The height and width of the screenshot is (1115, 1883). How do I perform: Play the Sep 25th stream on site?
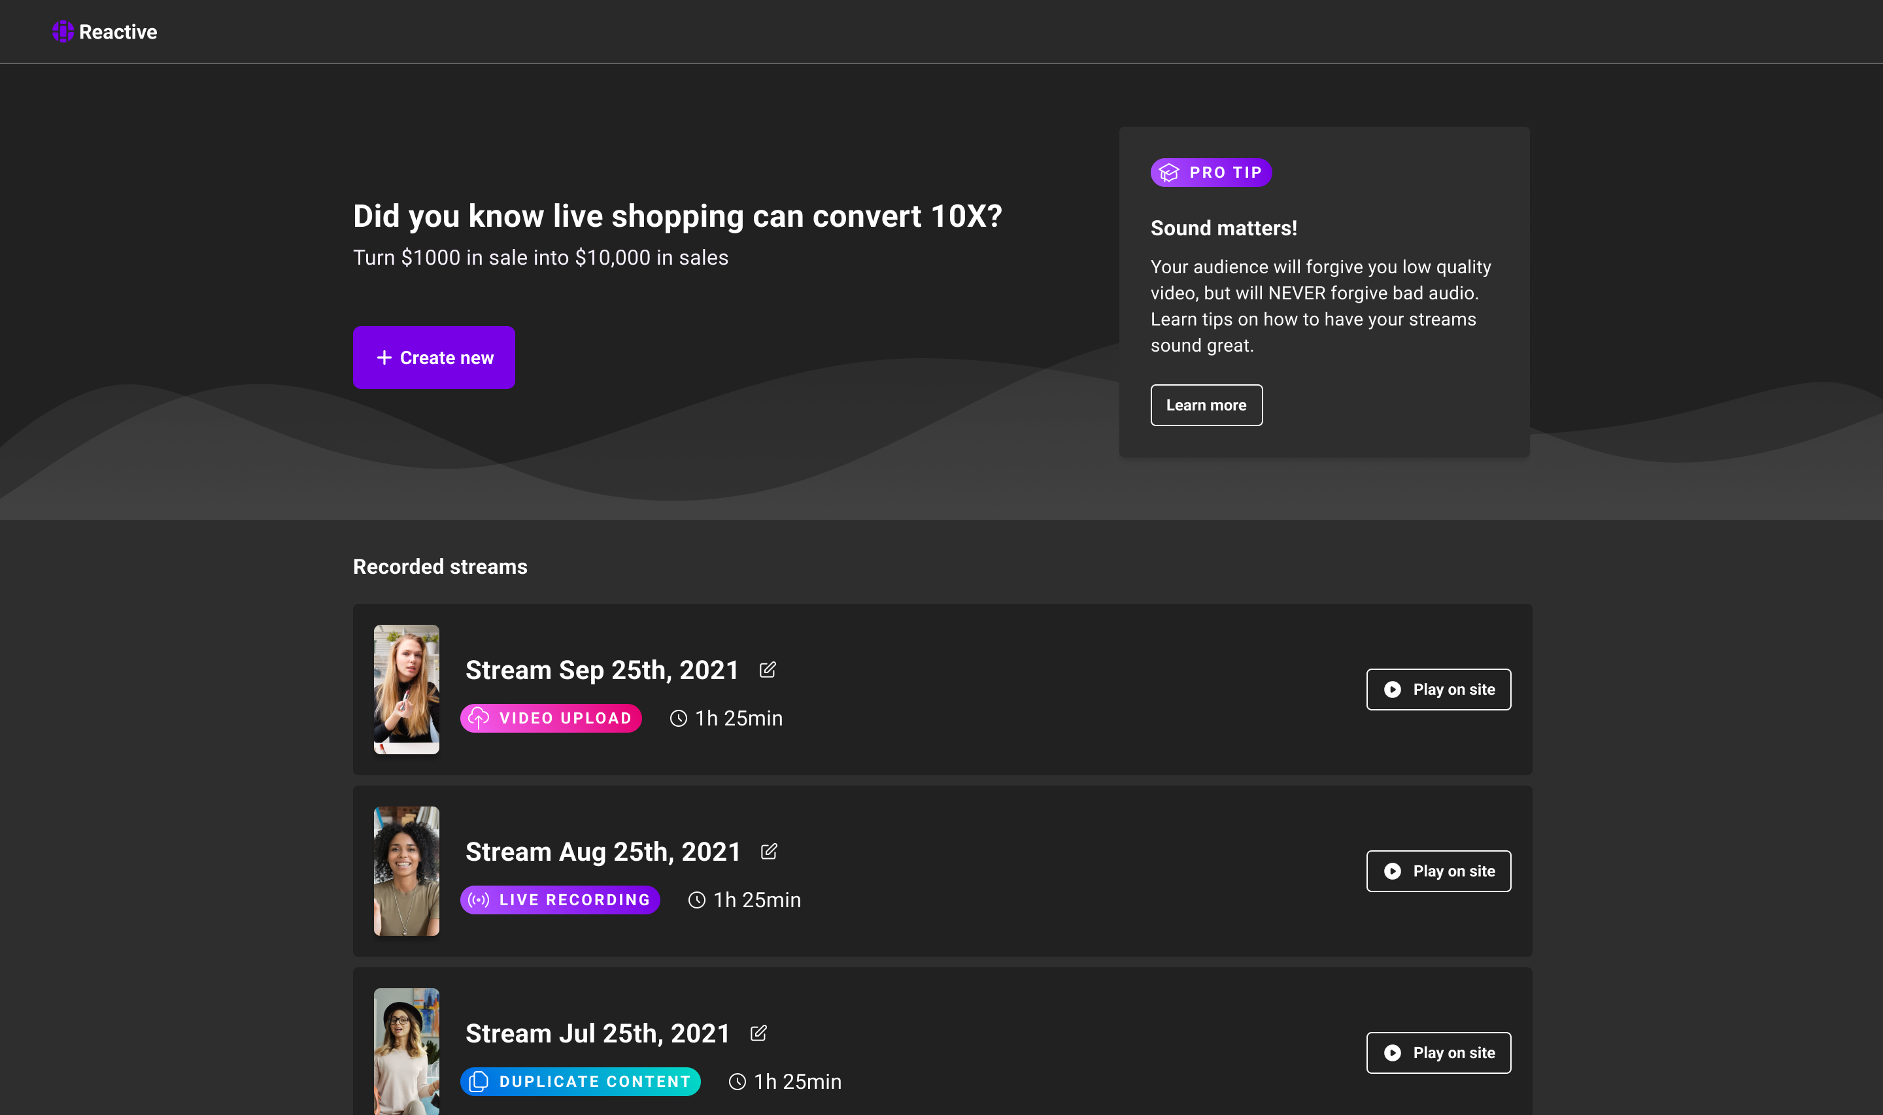pyautogui.click(x=1438, y=689)
